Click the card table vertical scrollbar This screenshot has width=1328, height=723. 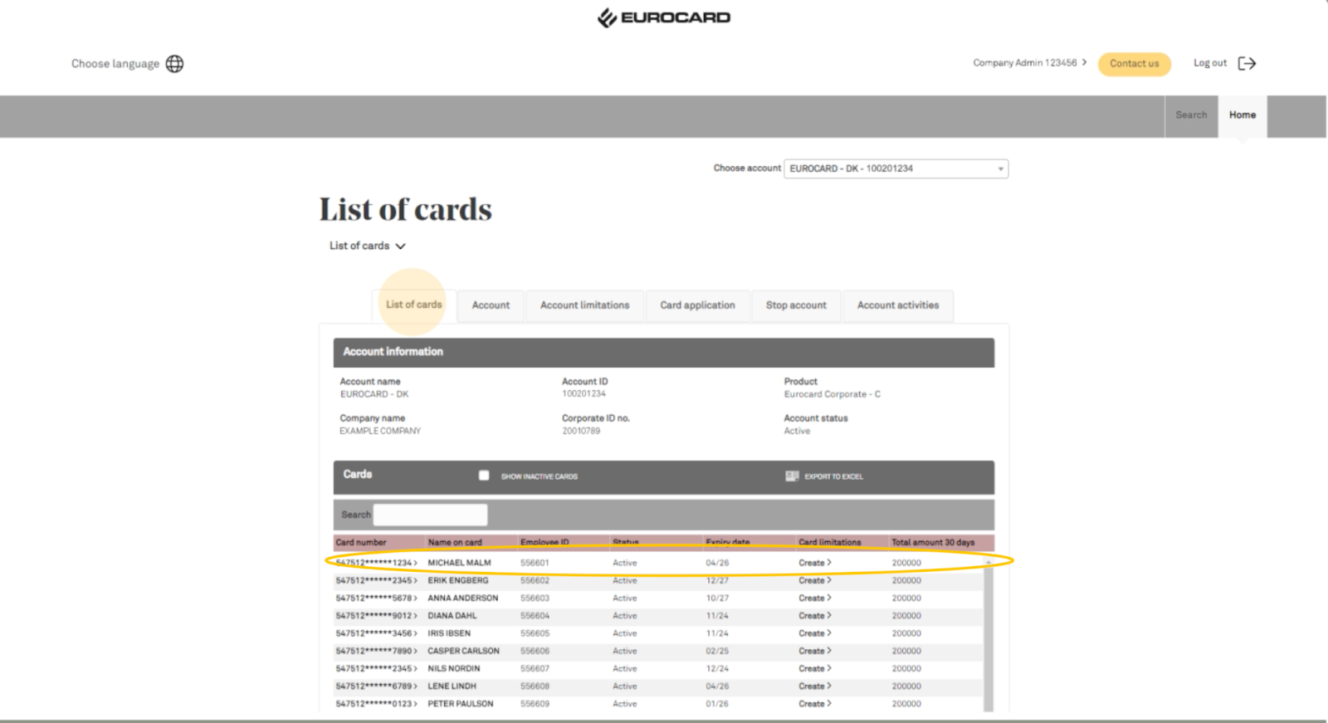pyautogui.click(x=988, y=639)
